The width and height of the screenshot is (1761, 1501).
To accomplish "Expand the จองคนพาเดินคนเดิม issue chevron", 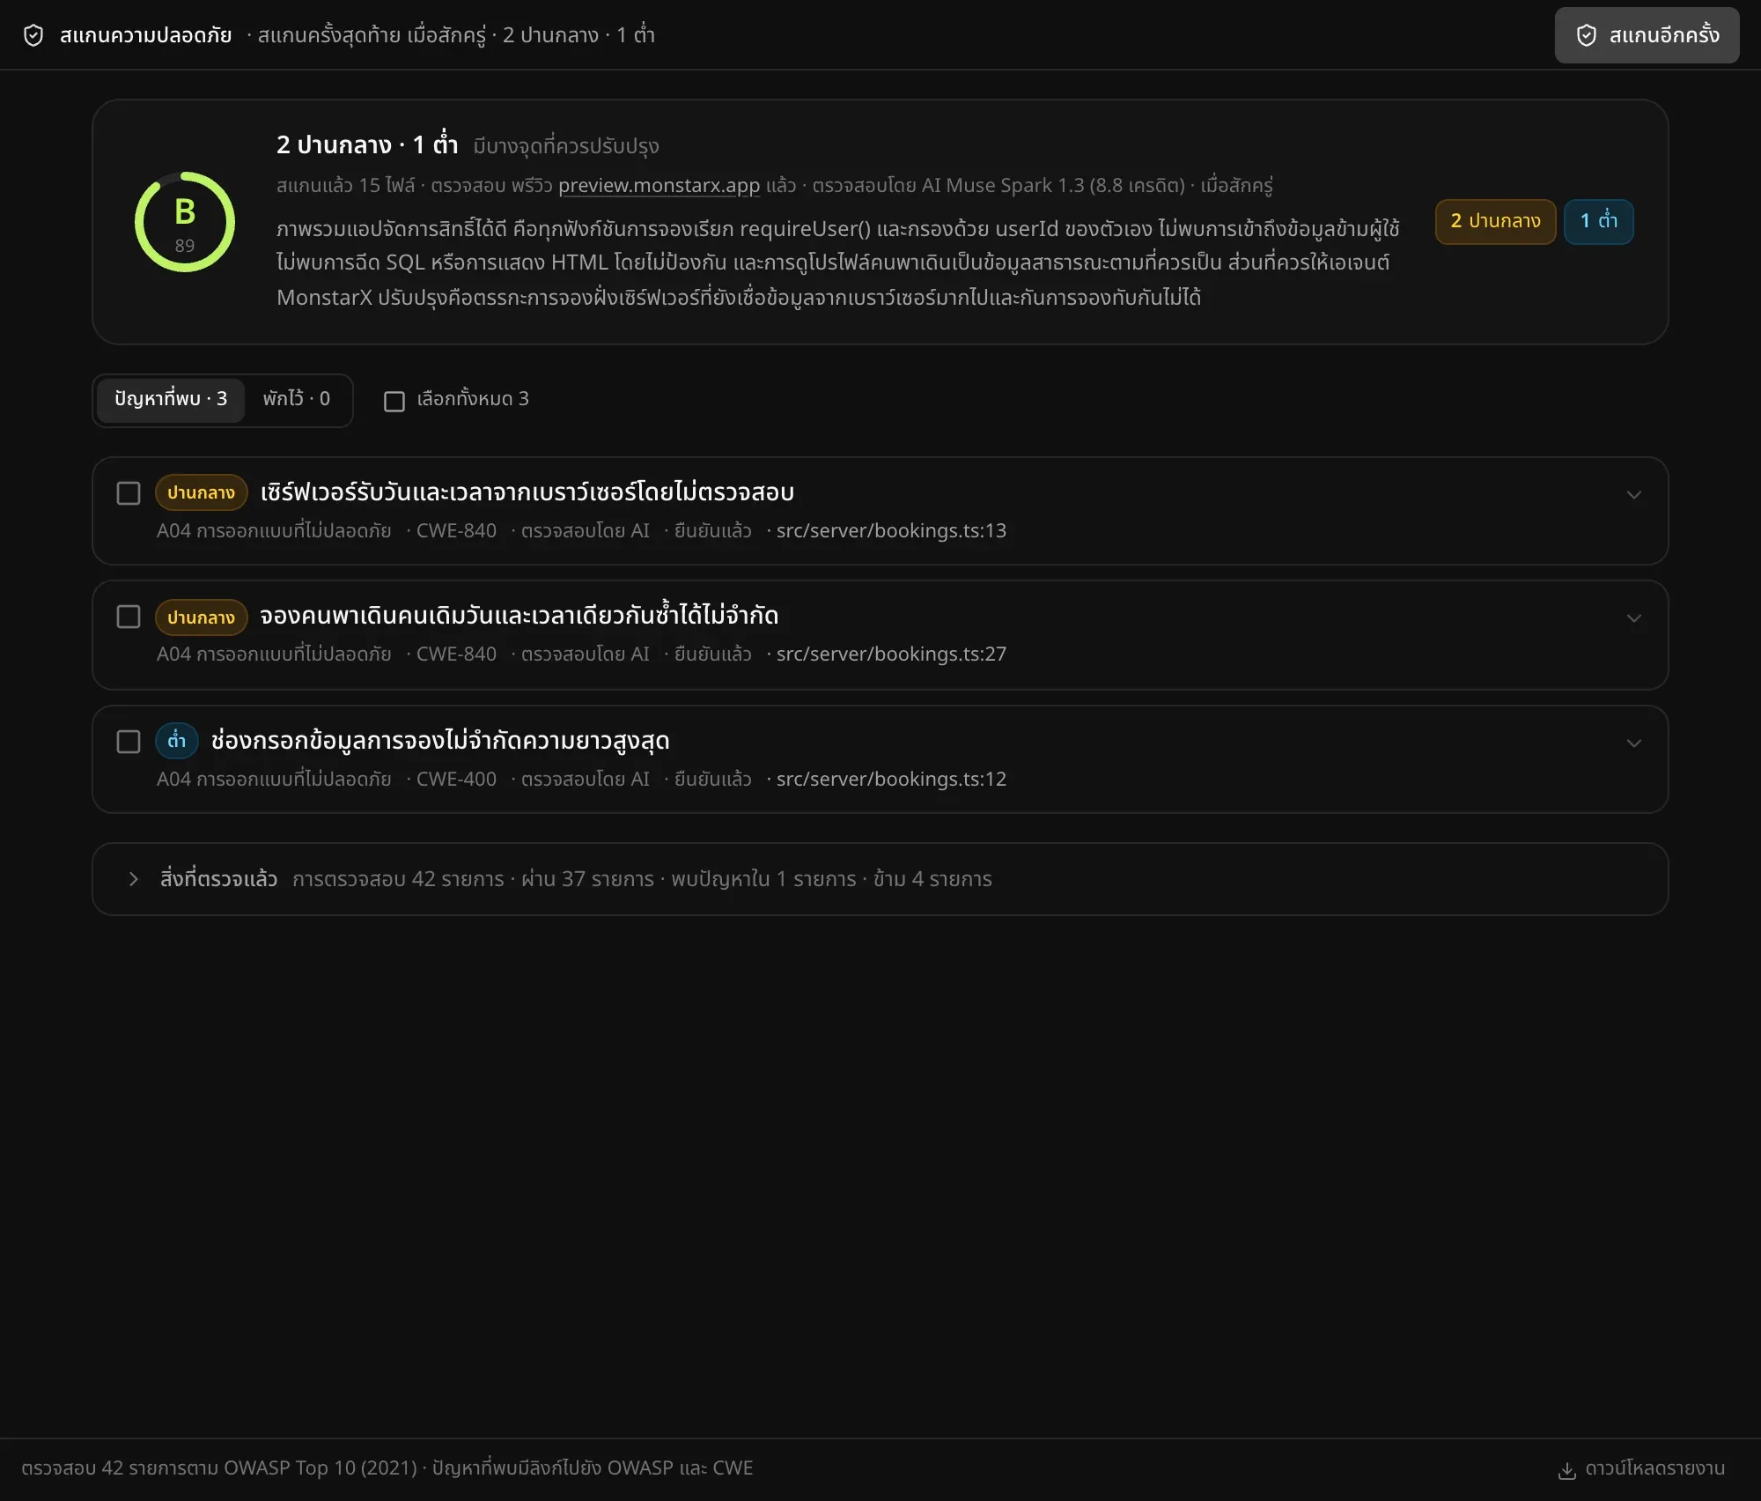I will [1634, 618].
